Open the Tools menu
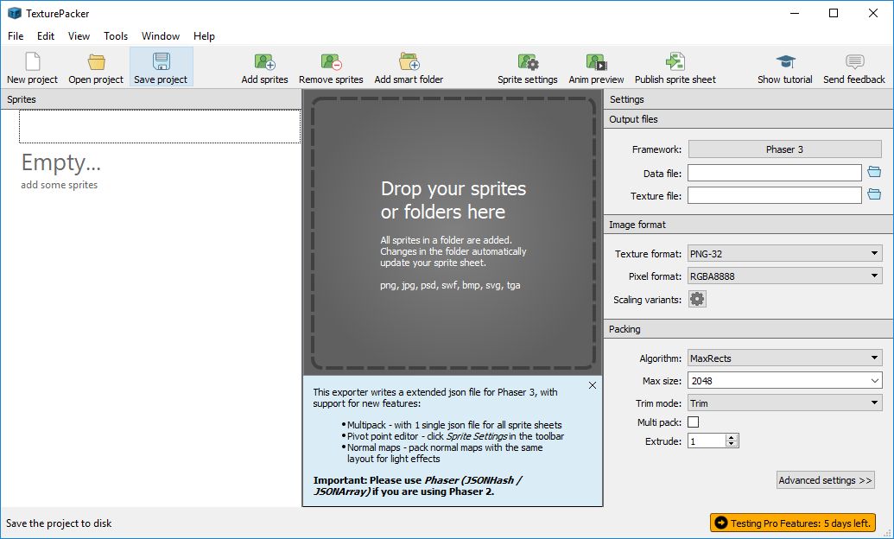This screenshot has height=539, width=894. (116, 36)
